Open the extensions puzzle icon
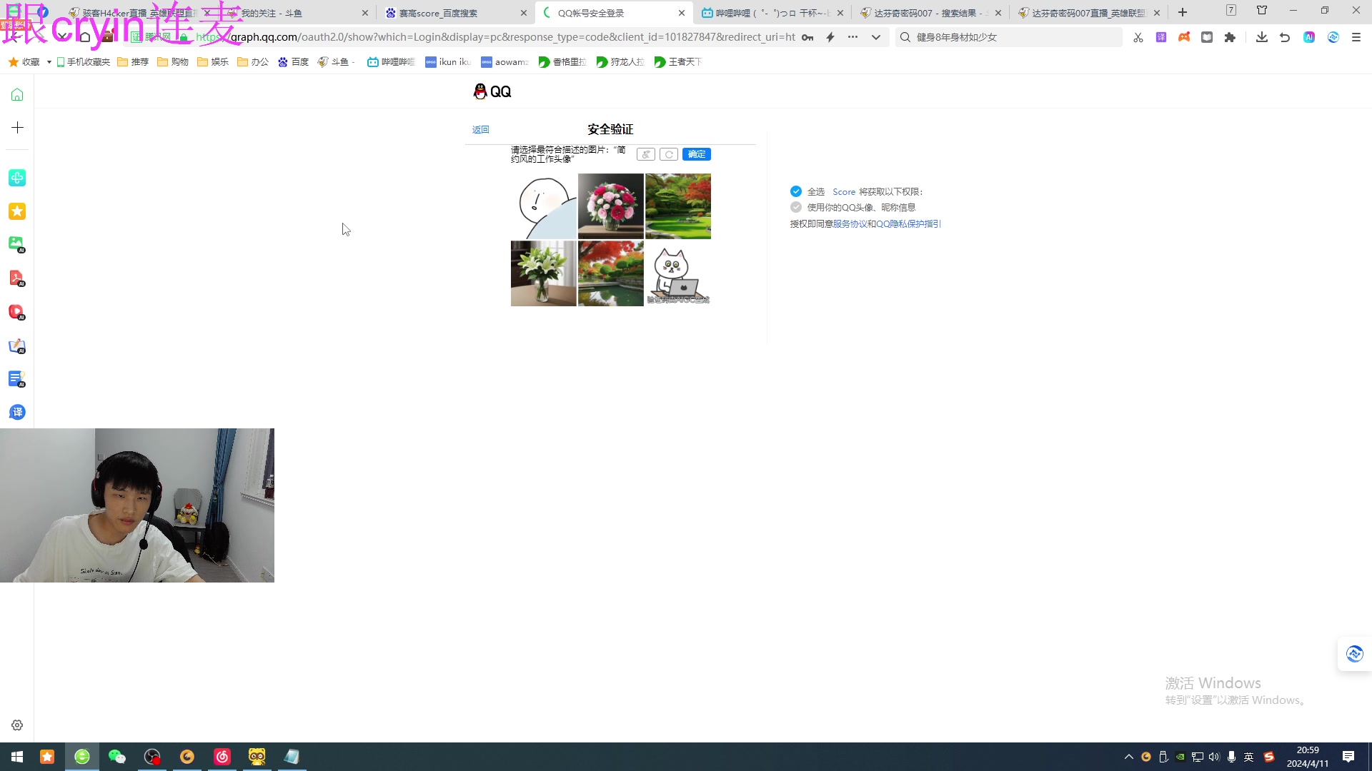Screen dimensions: 1372x771 pyautogui.click(x=1230, y=37)
